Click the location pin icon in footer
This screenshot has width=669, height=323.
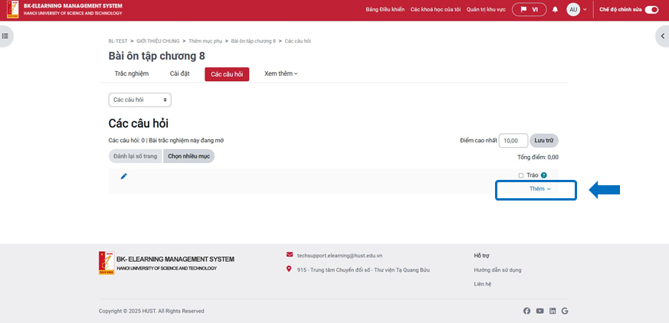[x=289, y=269]
